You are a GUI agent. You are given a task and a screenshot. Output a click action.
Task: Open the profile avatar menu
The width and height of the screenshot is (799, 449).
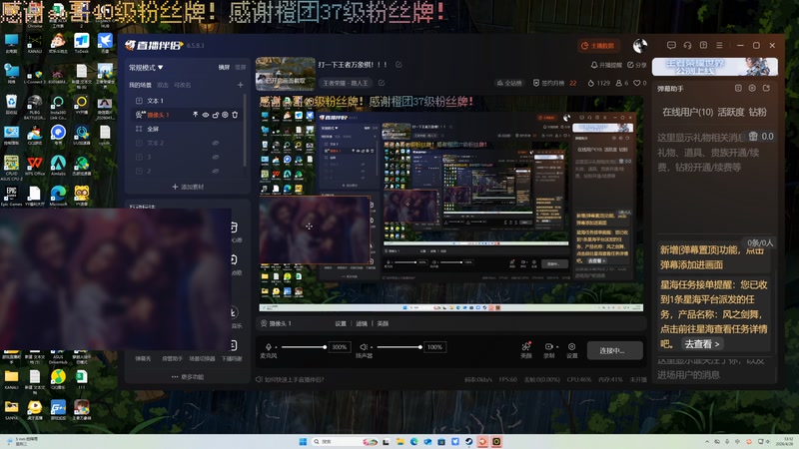(640, 46)
